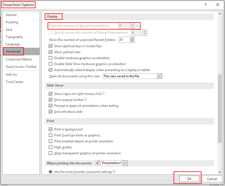Enable Disable hardware graphics acceleration checkbox

(x=50, y=58)
